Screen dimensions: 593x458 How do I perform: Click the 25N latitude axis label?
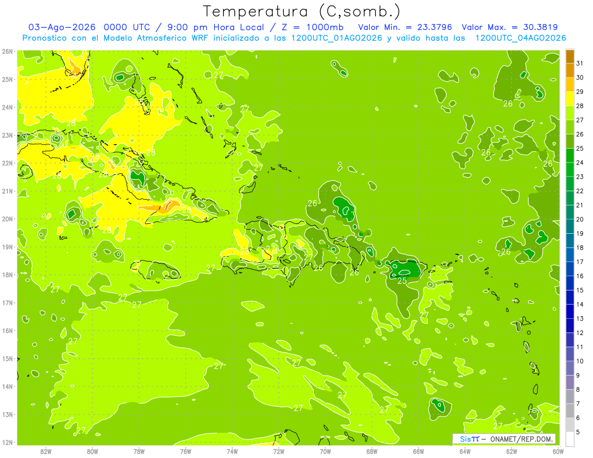click(7, 80)
